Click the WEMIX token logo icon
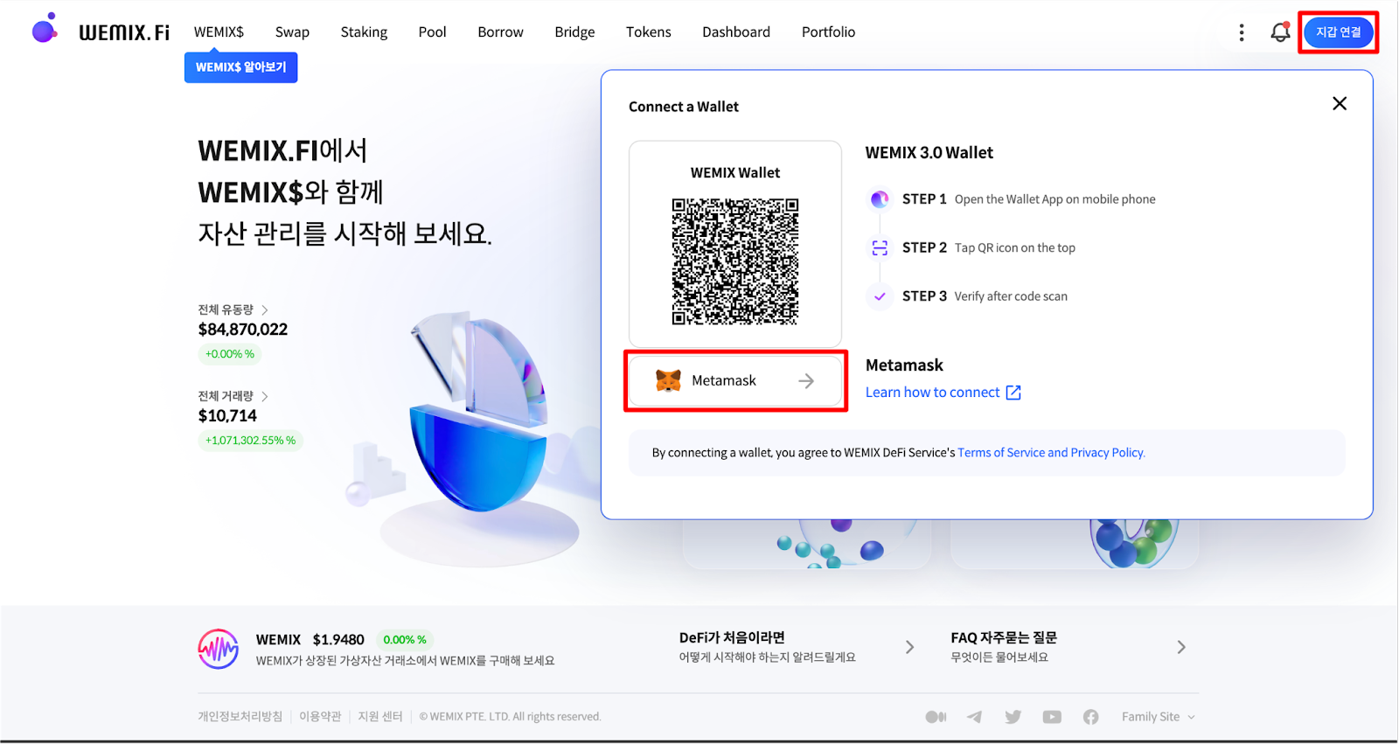Viewport: 1399px width, 744px height. (219, 649)
